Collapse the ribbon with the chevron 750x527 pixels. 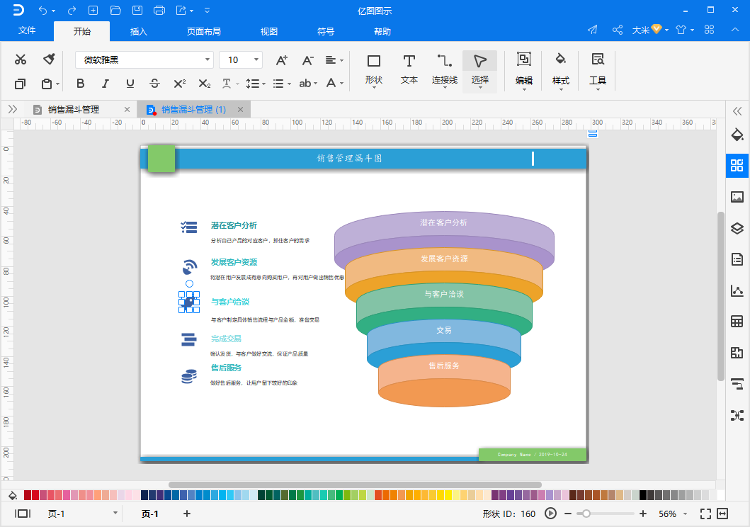coord(735,30)
